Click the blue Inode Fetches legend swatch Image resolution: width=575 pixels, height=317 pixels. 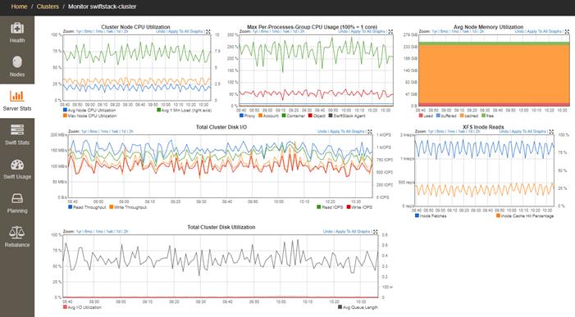point(417,215)
